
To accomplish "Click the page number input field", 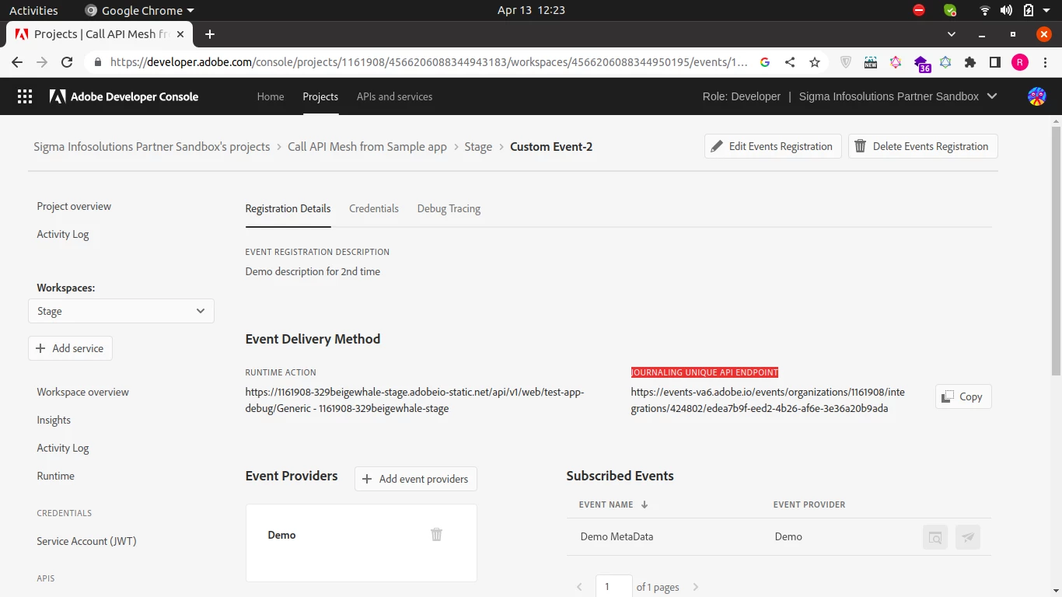I will click(x=614, y=586).
